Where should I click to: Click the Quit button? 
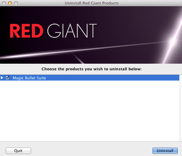pos(18,151)
